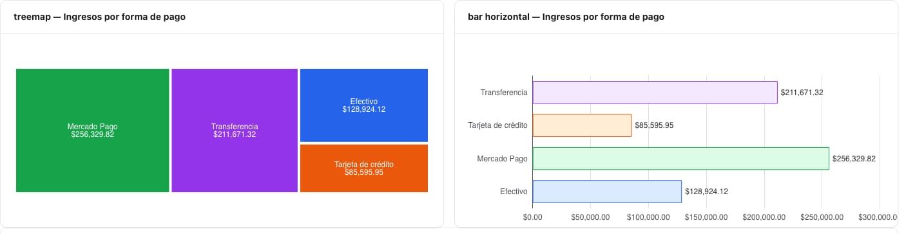
Task: Click the Tarjeta de crédito y-axis label
Action: click(498, 125)
